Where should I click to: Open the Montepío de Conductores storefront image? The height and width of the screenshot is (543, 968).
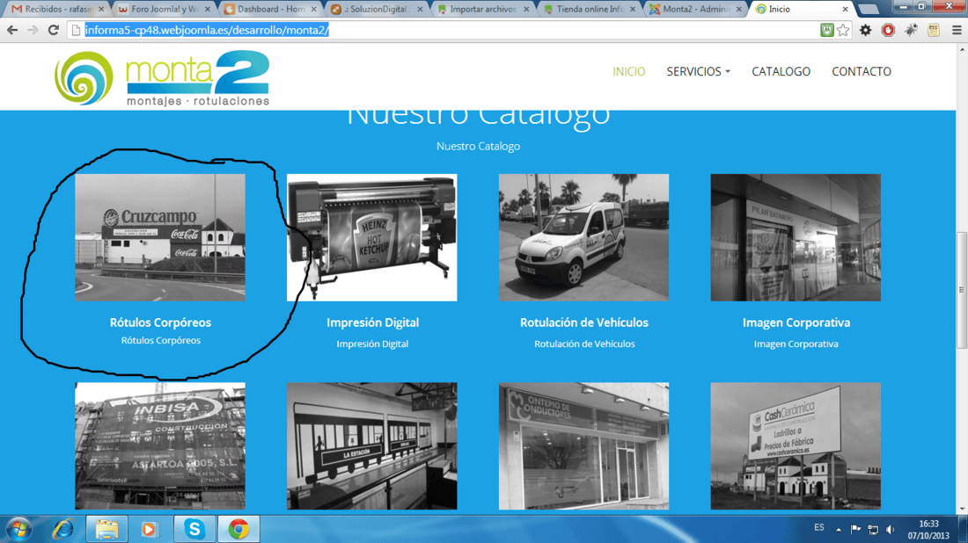(583, 446)
